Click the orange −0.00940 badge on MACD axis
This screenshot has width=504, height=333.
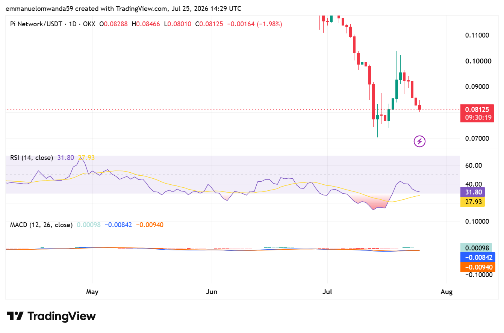[477, 267]
